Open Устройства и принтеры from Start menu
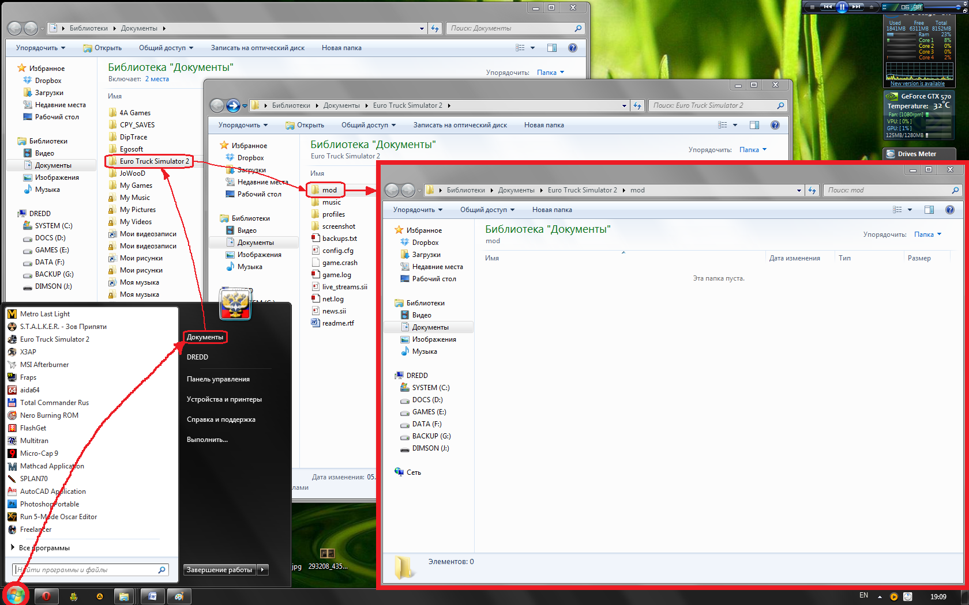The image size is (969, 605). click(224, 399)
